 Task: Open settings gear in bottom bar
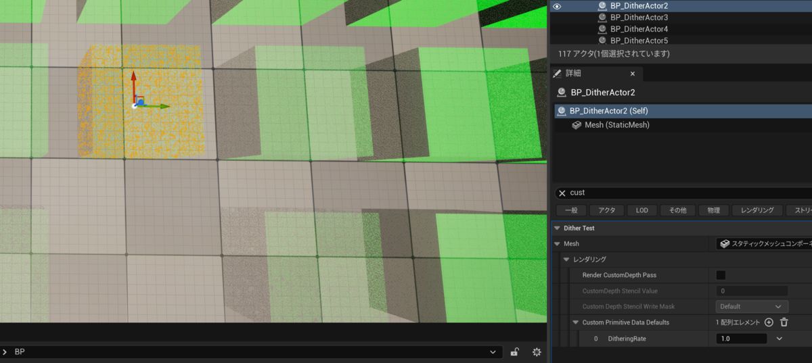(x=537, y=352)
